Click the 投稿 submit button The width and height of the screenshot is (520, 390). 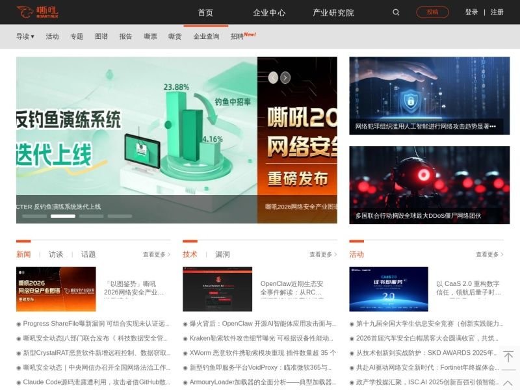tap(432, 12)
